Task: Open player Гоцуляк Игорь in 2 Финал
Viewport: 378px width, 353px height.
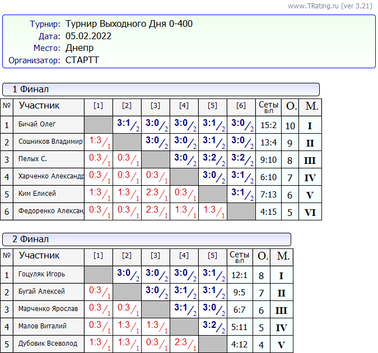Action: 41,275
